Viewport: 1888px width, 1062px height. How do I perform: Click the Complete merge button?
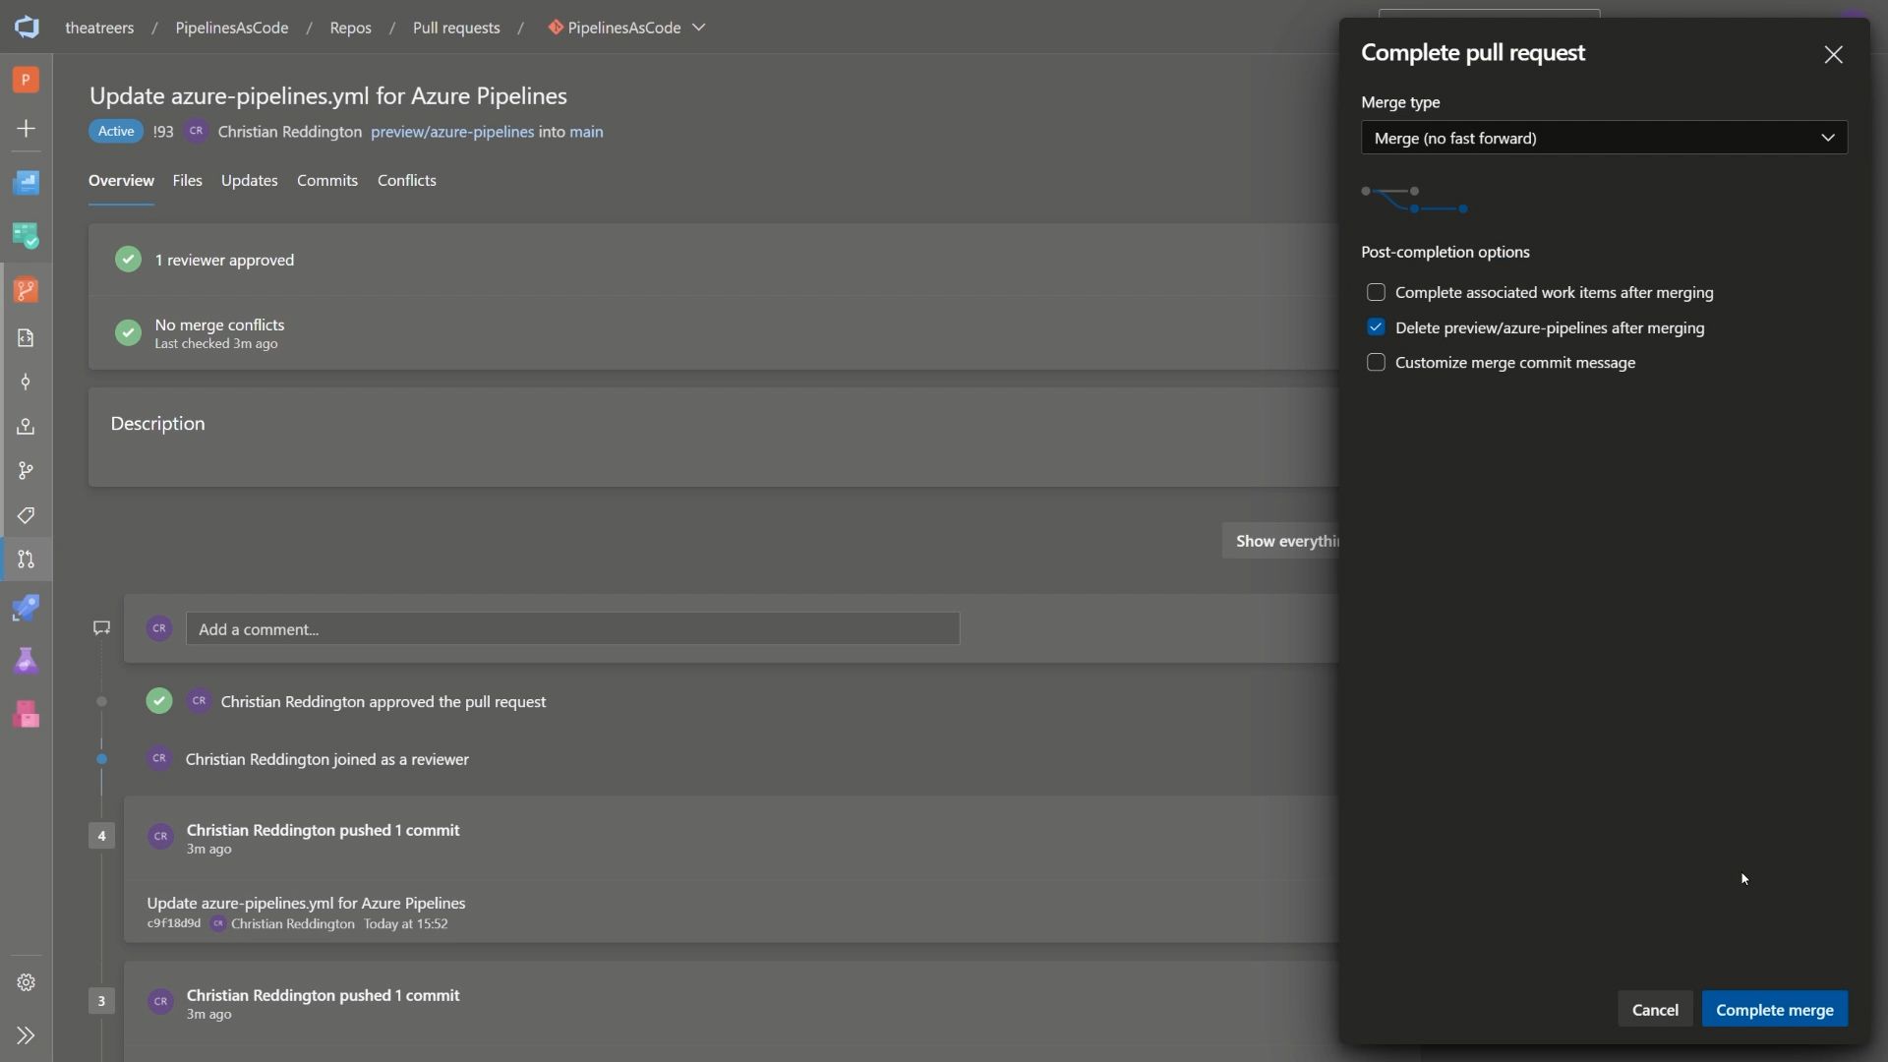pos(1775,1010)
